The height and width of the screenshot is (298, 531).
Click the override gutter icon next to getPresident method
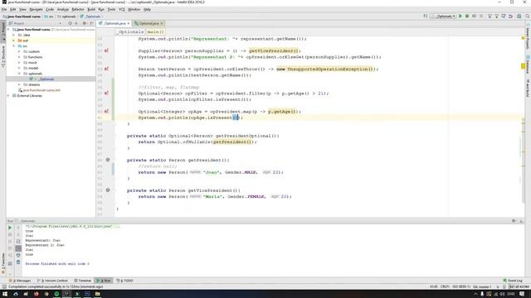point(108,160)
